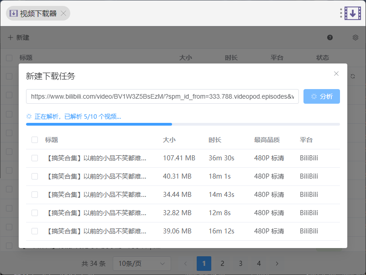Click the 16m 12s duration cell
This screenshot has width=366, height=275.
(221, 231)
